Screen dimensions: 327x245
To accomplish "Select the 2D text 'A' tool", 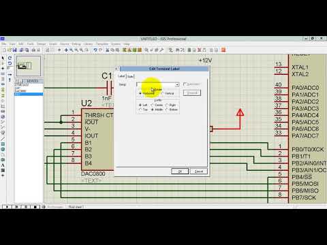I will tap(3, 165).
